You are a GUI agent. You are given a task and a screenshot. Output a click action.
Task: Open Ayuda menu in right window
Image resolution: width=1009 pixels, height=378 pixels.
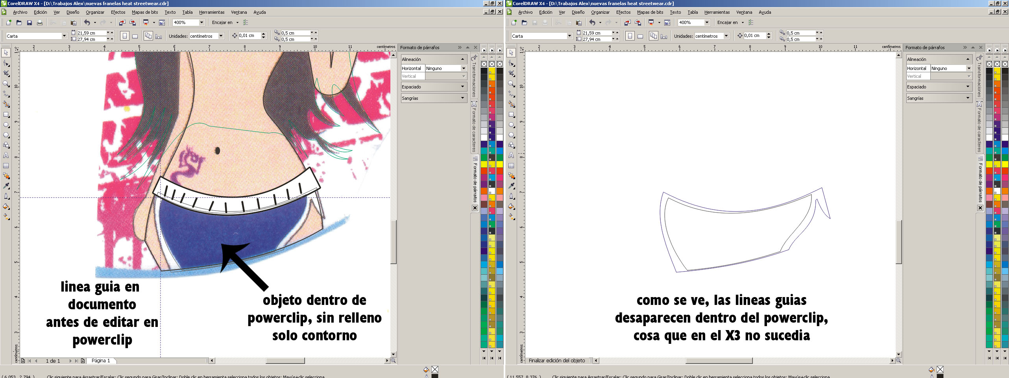pyautogui.click(x=765, y=12)
